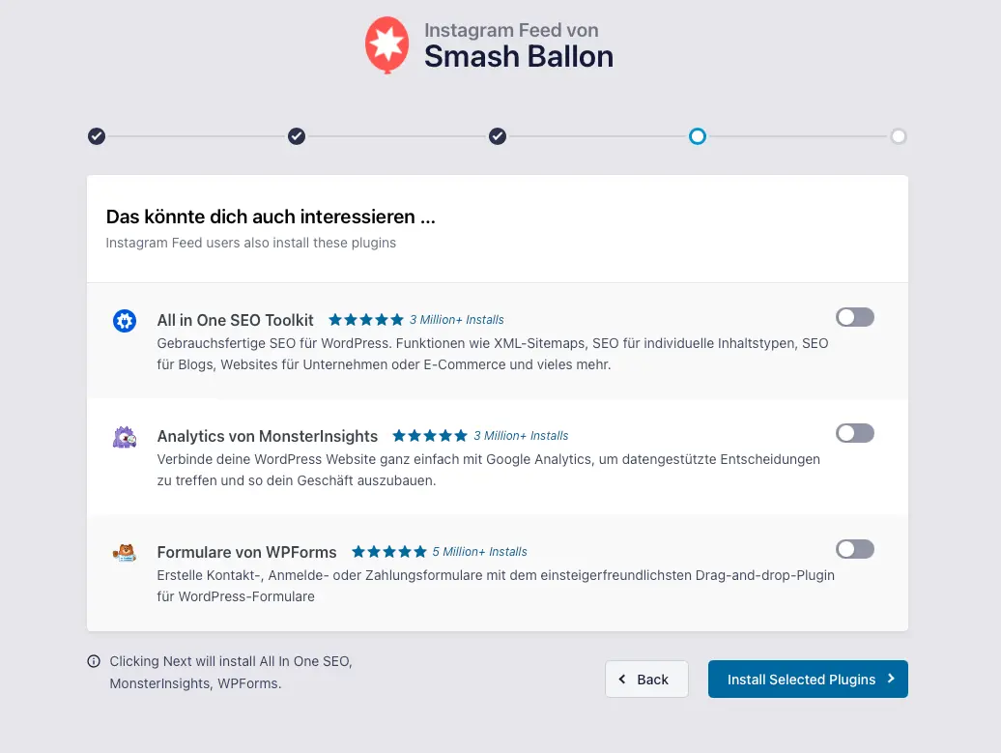
Task: Toggle on Analytics von MonsterInsights
Action: [855, 433]
